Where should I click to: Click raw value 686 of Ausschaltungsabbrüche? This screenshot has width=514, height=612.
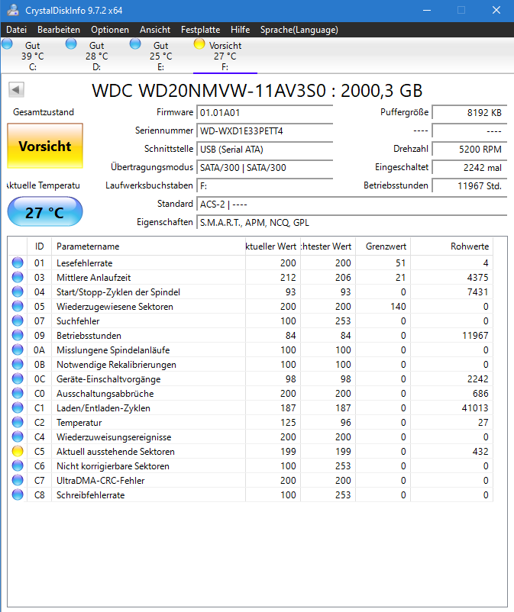coord(480,394)
